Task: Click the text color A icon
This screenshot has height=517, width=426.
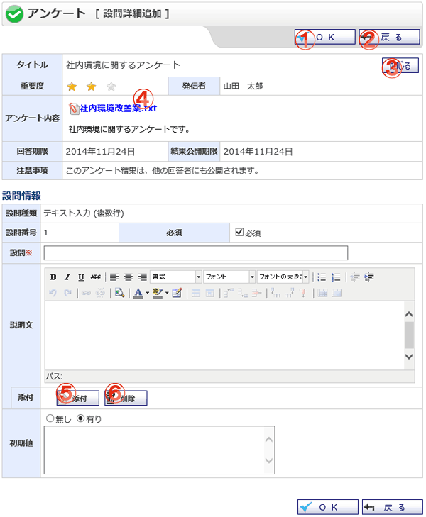Action: pos(138,293)
